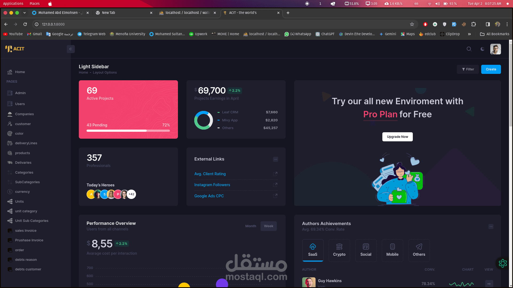Open the Avg. Client Rating link

coord(210,174)
